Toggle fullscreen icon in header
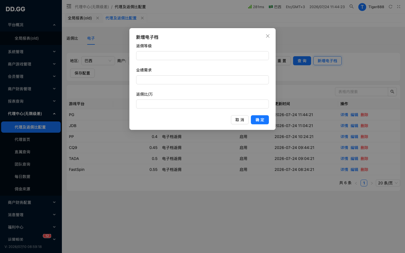 pyautogui.click(x=399, y=7)
